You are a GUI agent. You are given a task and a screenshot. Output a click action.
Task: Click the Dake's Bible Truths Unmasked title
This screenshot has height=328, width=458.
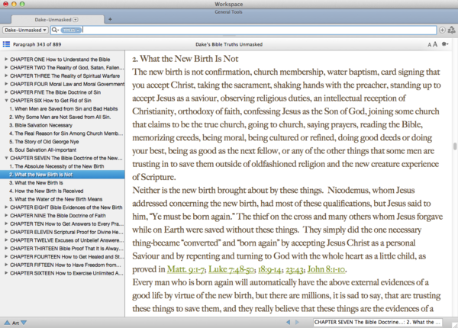pyautogui.click(x=229, y=44)
